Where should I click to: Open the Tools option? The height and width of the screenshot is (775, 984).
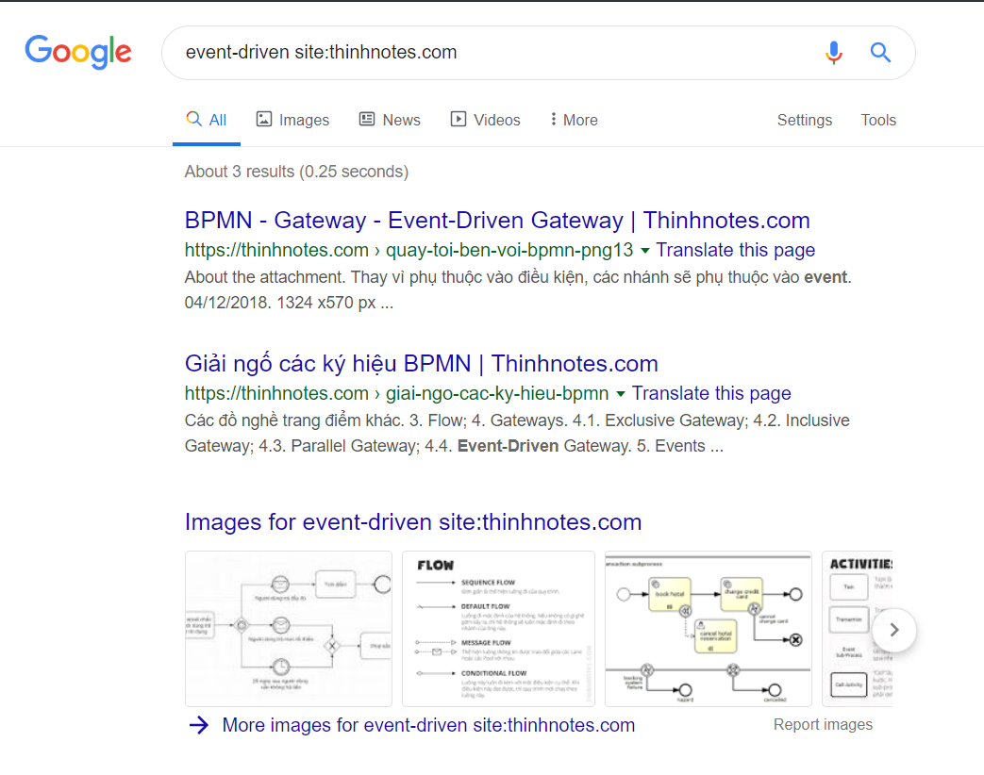click(878, 120)
